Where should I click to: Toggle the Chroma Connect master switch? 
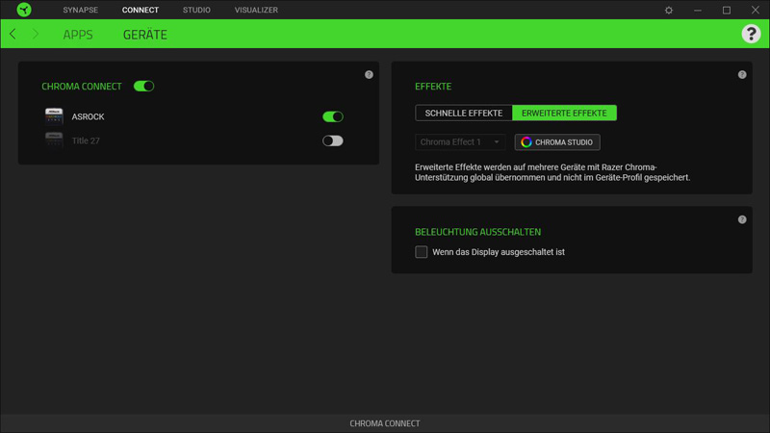coord(143,87)
